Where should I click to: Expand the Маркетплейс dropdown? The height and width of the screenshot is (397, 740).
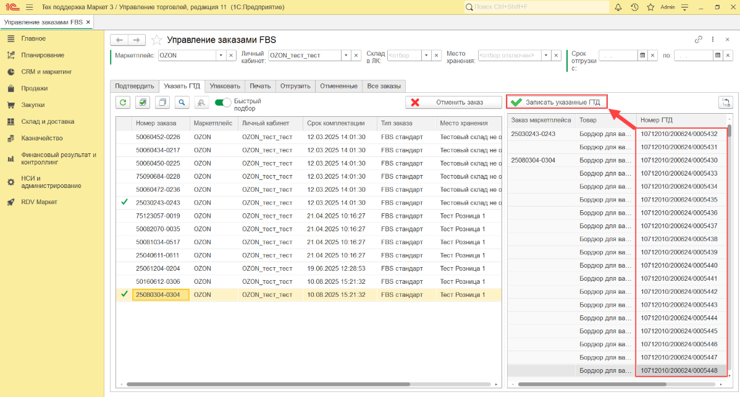click(221, 55)
